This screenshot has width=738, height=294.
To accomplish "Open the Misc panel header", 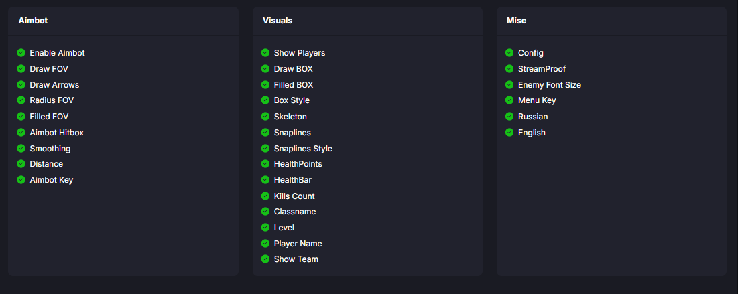I will pos(517,21).
